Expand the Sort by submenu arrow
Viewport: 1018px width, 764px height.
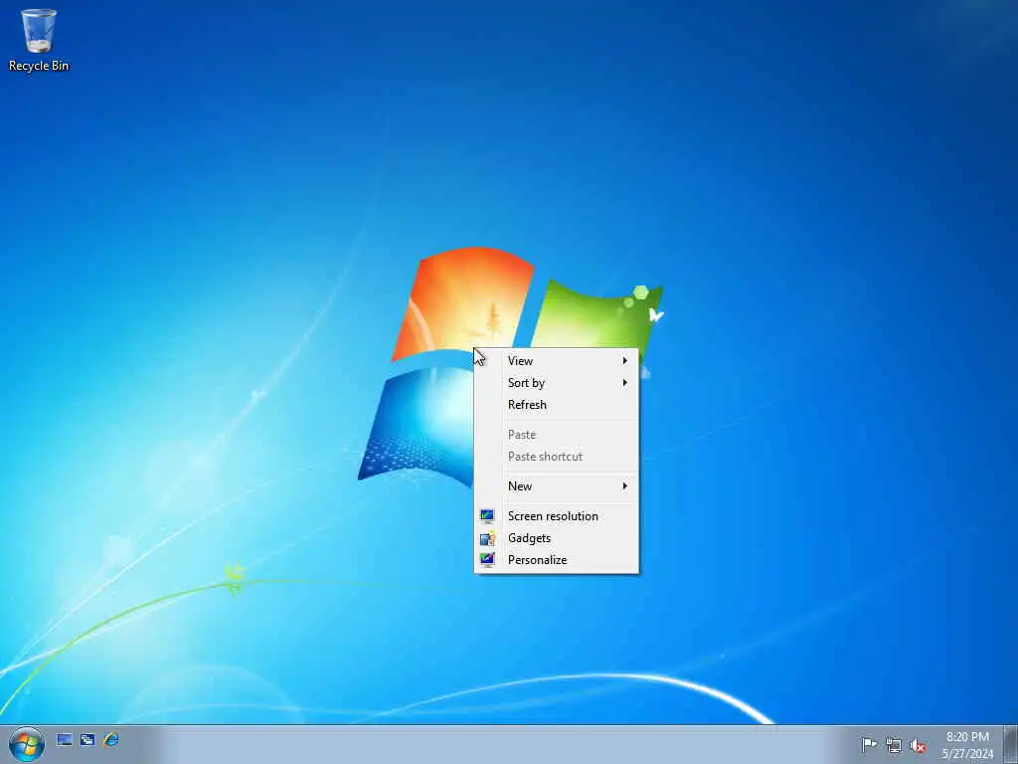click(x=624, y=383)
